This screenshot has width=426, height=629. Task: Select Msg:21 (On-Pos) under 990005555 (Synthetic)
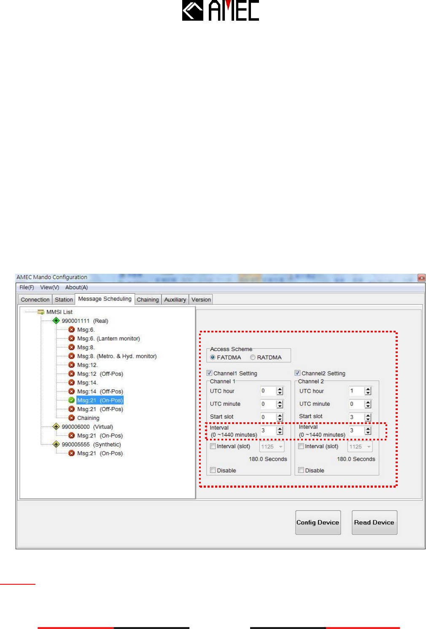100,453
